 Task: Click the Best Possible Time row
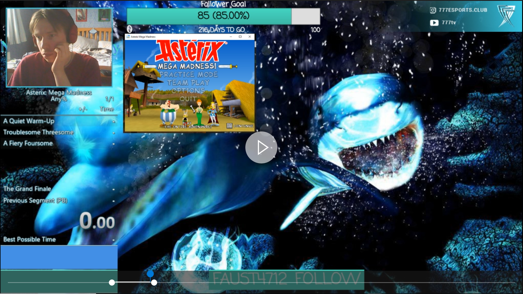coord(59,239)
